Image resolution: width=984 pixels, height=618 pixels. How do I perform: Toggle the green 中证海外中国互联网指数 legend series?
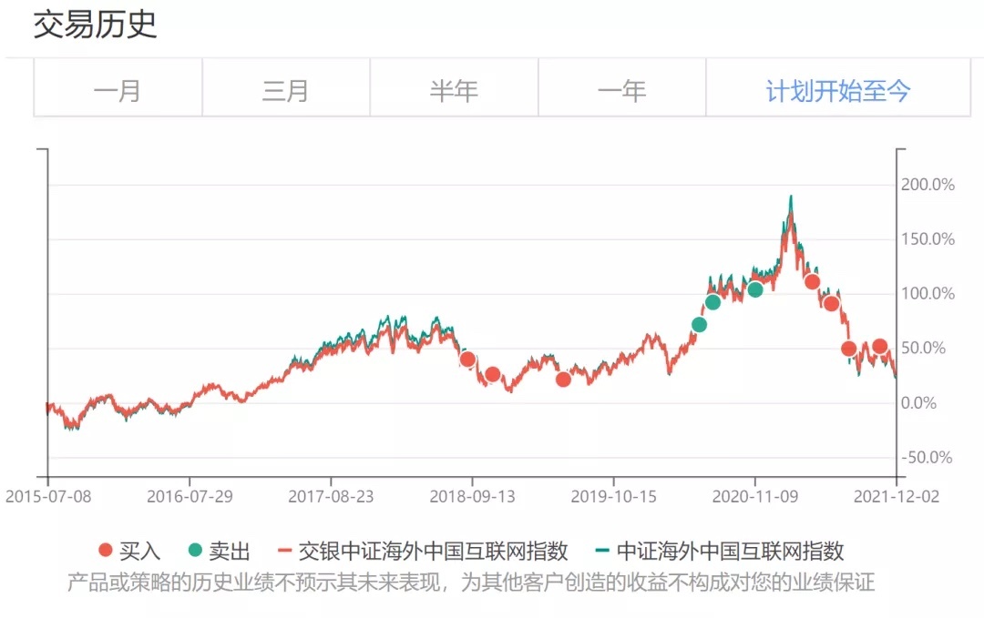[718, 551]
